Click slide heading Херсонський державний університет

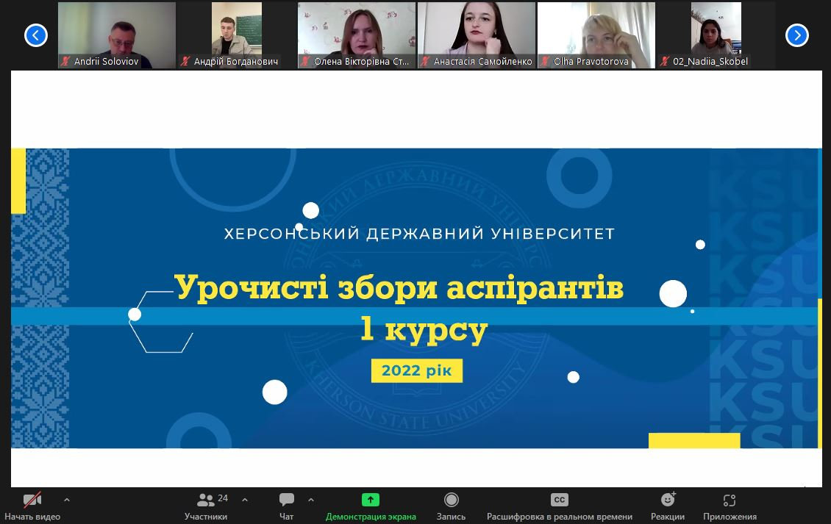point(419,234)
